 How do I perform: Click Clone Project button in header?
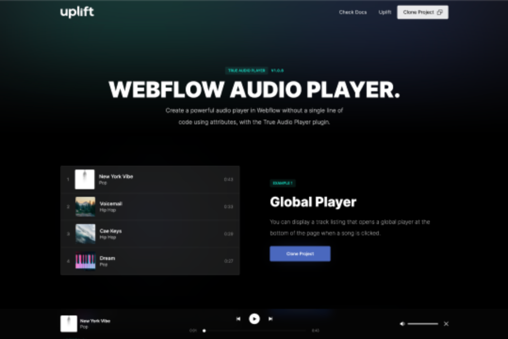(423, 12)
